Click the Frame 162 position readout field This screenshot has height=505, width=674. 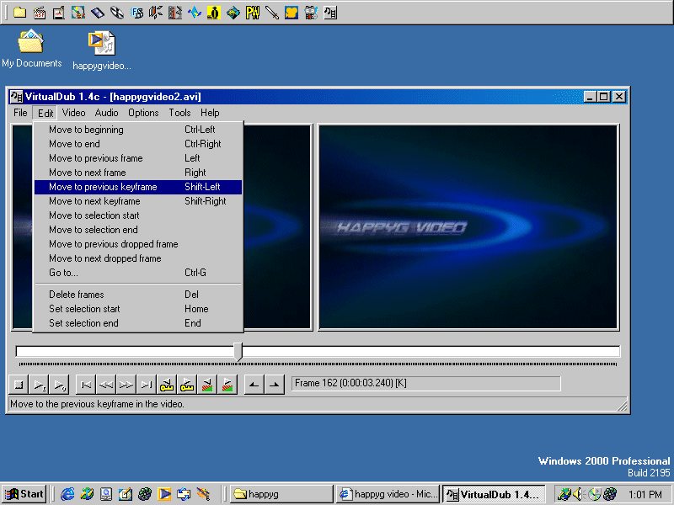[x=425, y=384]
